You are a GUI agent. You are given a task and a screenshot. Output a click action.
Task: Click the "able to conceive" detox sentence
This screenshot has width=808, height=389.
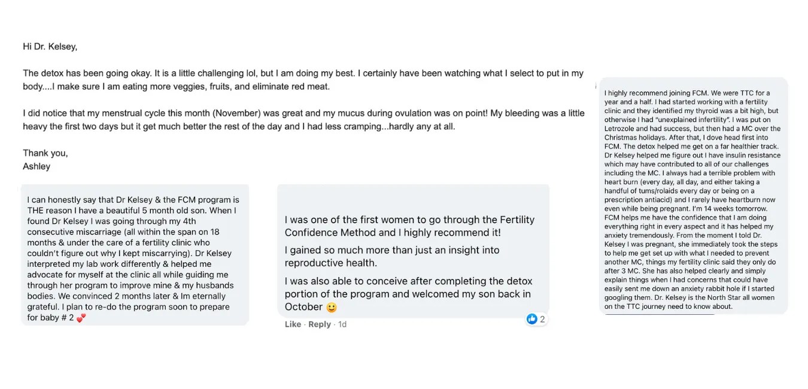tap(408, 294)
